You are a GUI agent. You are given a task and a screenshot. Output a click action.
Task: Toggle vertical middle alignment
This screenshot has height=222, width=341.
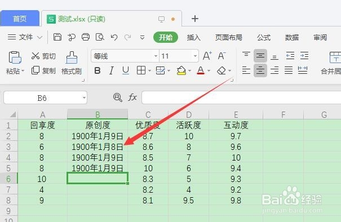coord(260,56)
